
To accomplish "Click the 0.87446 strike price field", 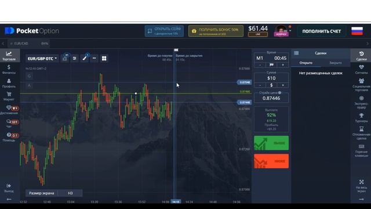I will (271, 98).
